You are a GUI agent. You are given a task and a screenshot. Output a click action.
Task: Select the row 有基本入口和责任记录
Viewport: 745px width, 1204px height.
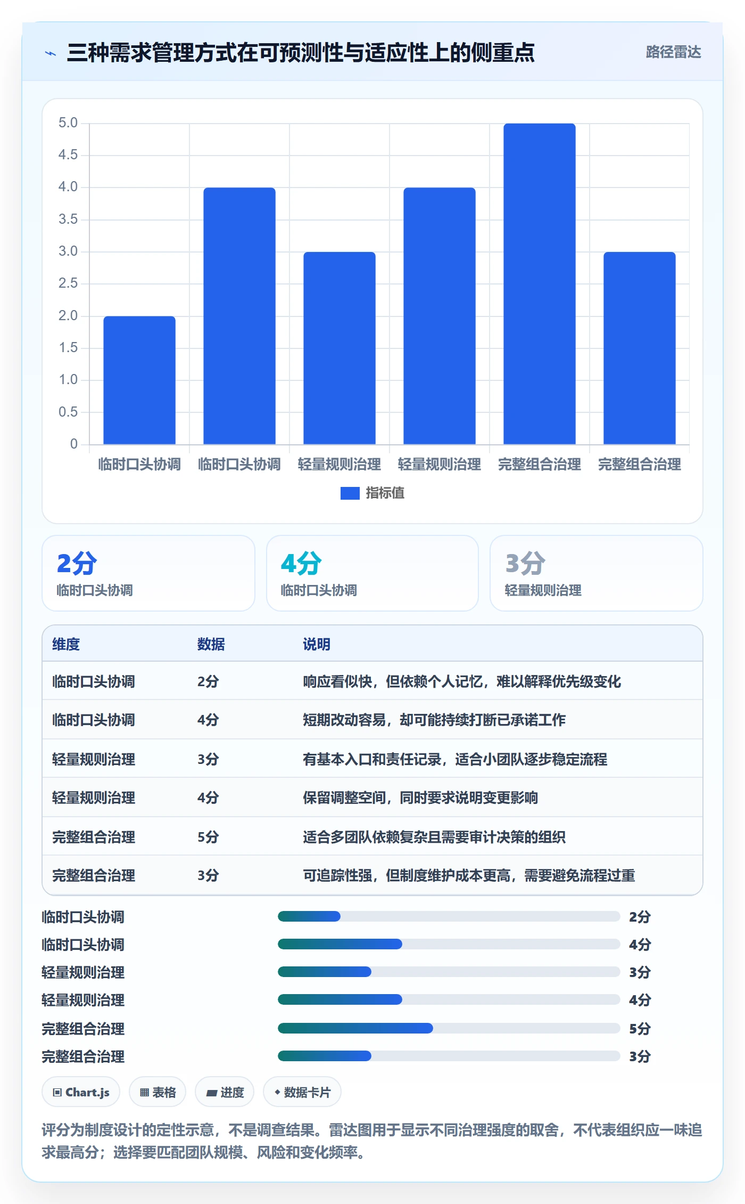pyautogui.click(x=372, y=759)
